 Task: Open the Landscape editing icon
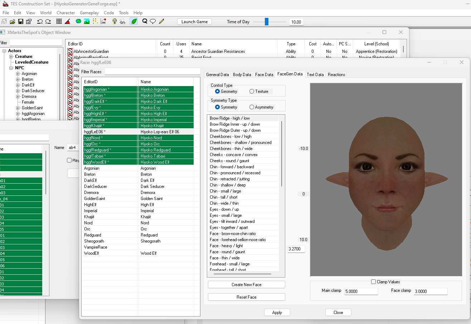[87, 21]
